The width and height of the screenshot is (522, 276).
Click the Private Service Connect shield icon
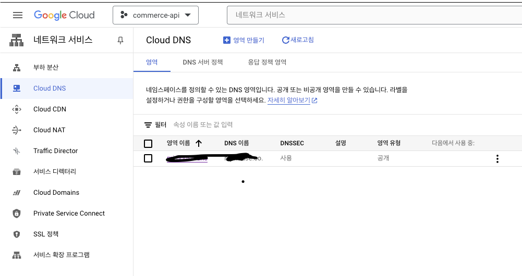(17, 214)
